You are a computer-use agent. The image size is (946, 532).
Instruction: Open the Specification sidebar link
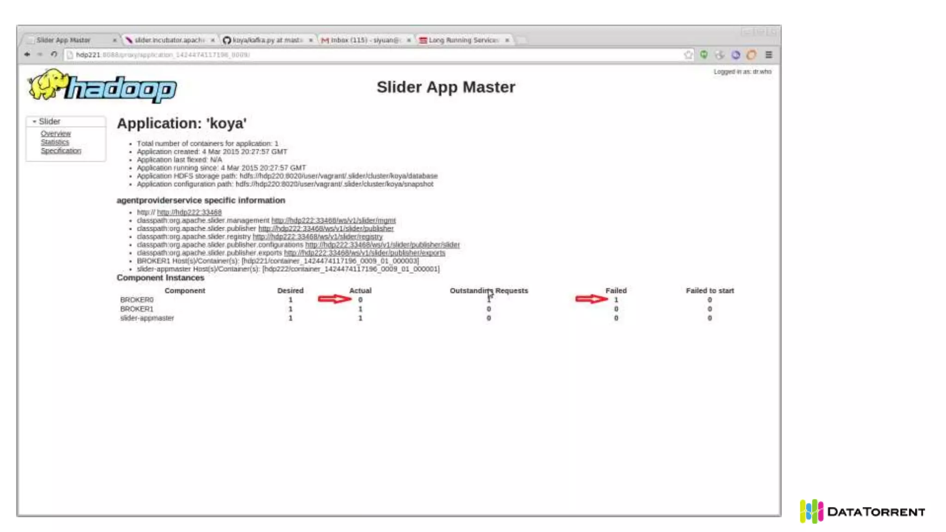click(61, 151)
